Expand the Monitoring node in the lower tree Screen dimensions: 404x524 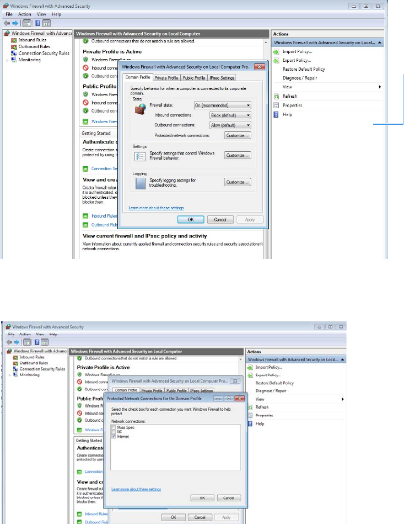(x=10, y=375)
